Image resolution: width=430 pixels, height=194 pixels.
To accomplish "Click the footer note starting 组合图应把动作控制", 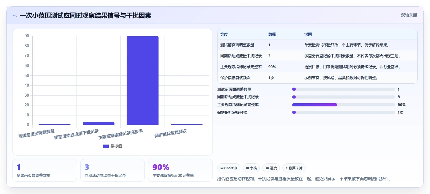I will point(304,179).
